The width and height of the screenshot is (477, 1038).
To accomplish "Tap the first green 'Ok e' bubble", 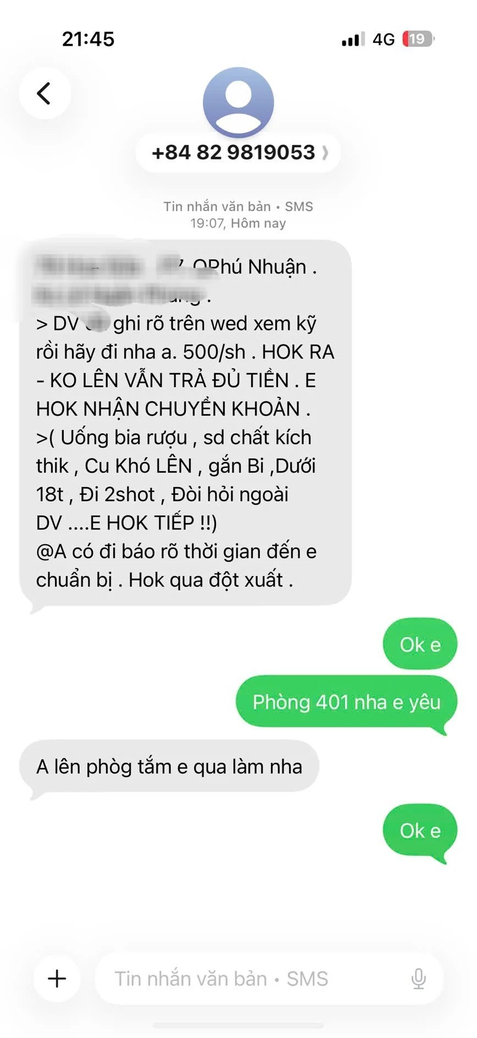I will click(420, 644).
